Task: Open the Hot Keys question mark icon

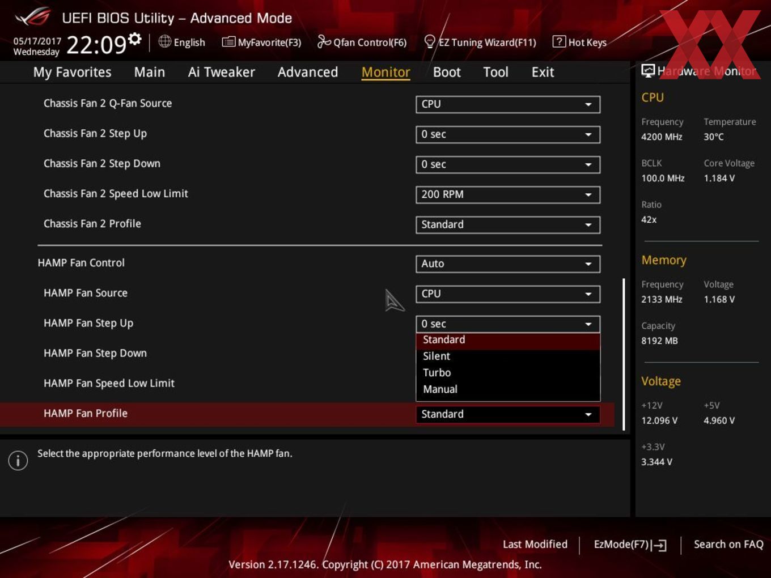Action: (558, 41)
